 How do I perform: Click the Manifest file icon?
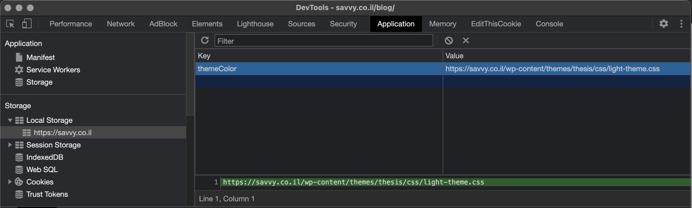coord(19,57)
